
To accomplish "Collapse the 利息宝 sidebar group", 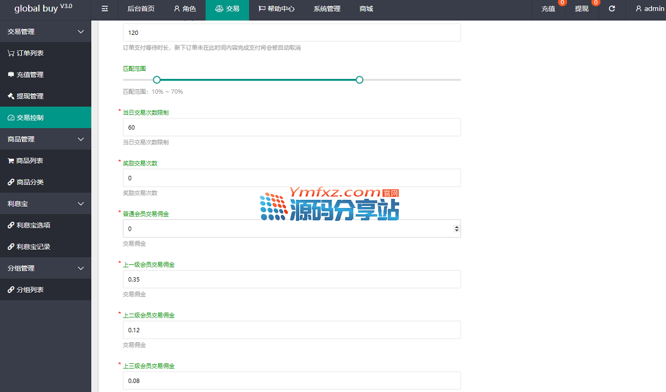I will [x=80, y=204].
